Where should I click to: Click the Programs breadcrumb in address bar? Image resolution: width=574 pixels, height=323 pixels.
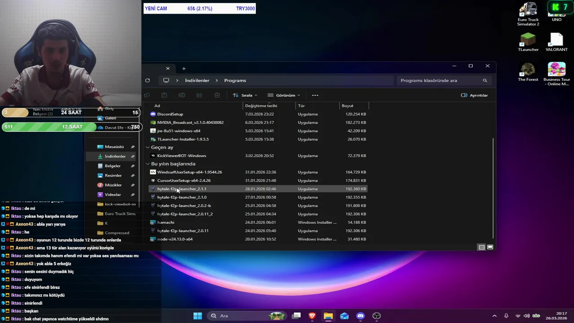[x=235, y=80]
